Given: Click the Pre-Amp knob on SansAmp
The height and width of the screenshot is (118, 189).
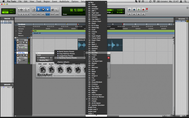Looking at the screenshot, I should tap(43, 69).
